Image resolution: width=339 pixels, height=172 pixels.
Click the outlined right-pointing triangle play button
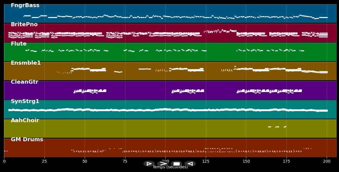pyautogui.click(x=149, y=163)
